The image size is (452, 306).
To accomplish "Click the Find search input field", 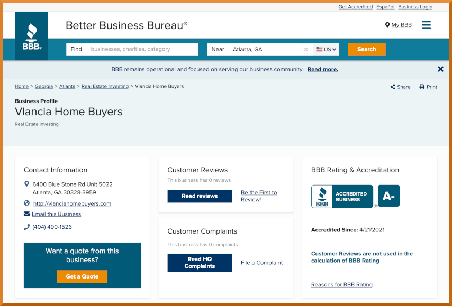I will point(132,49).
